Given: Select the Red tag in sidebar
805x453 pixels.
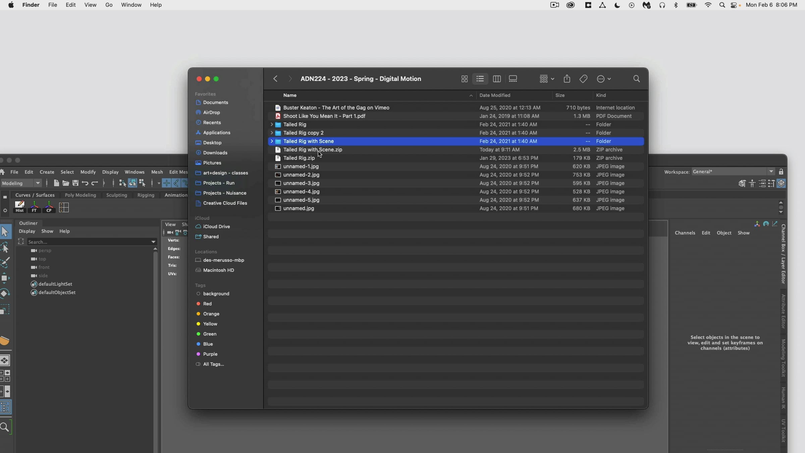Looking at the screenshot, I should pyautogui.click(x=207, y=304).
